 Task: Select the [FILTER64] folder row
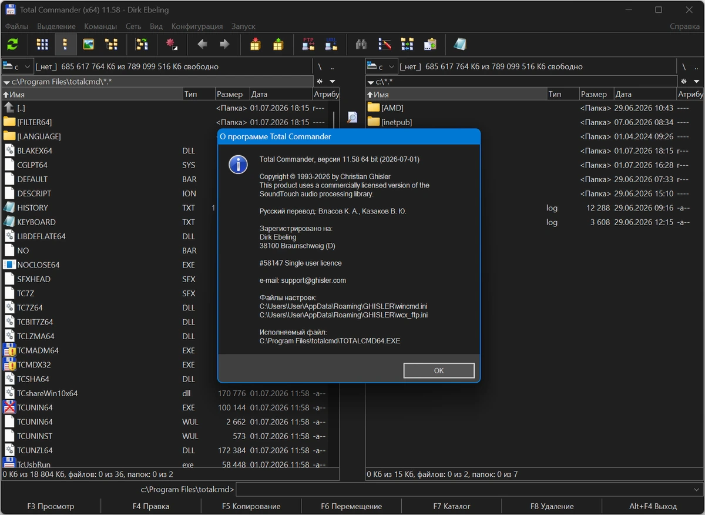[x=163, y=122]
